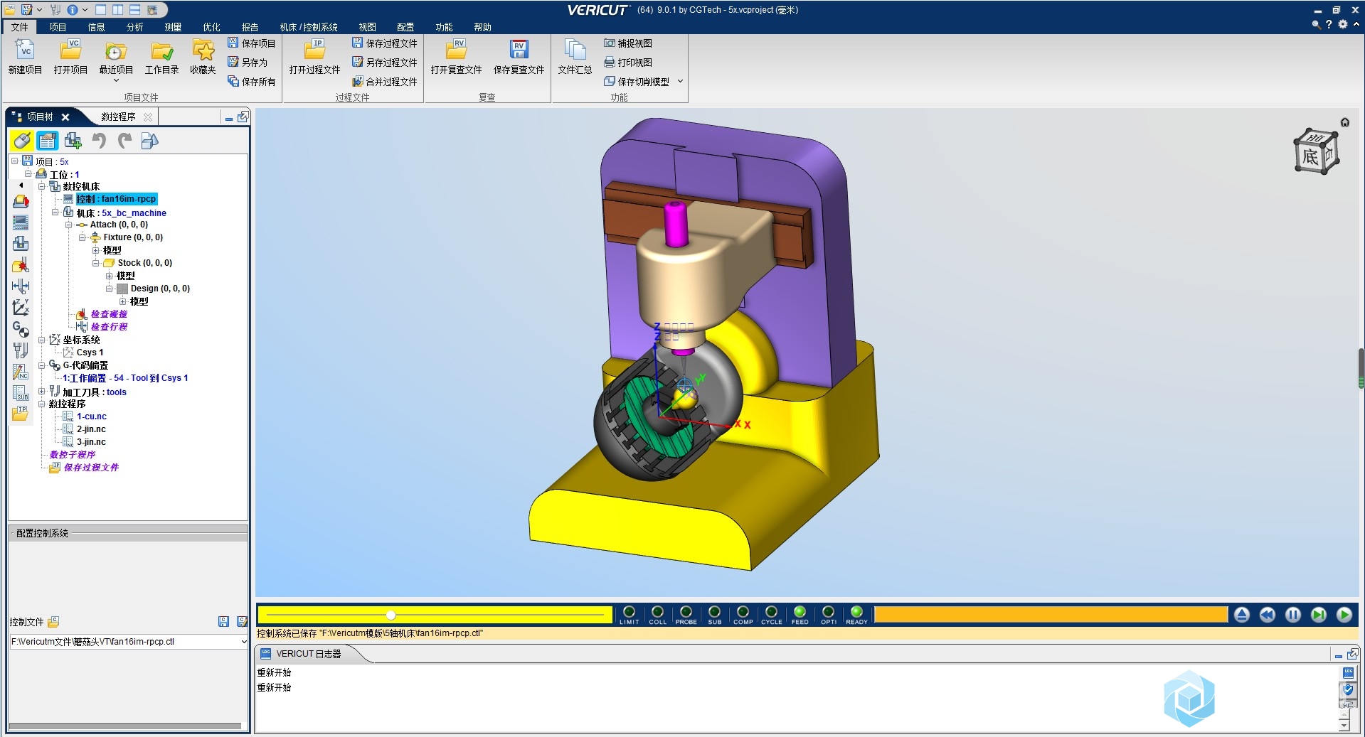
Task: Click the home view icon above view cube
Action: pyautogui.click(x=1344, y=122)
